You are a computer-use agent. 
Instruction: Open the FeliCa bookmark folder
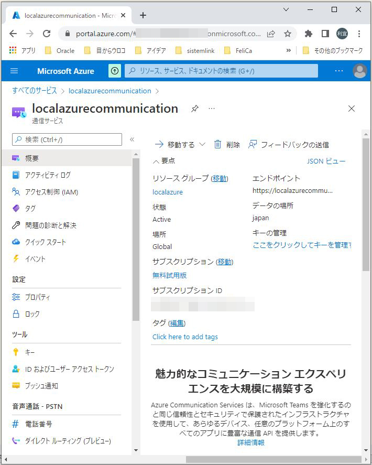coord(238,51)
